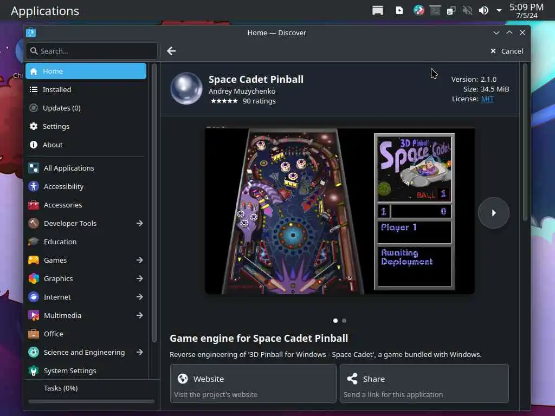Open the volume speaker icon in system tray
This screenshot has width=555, height=416.
click(x=483, y=11)
